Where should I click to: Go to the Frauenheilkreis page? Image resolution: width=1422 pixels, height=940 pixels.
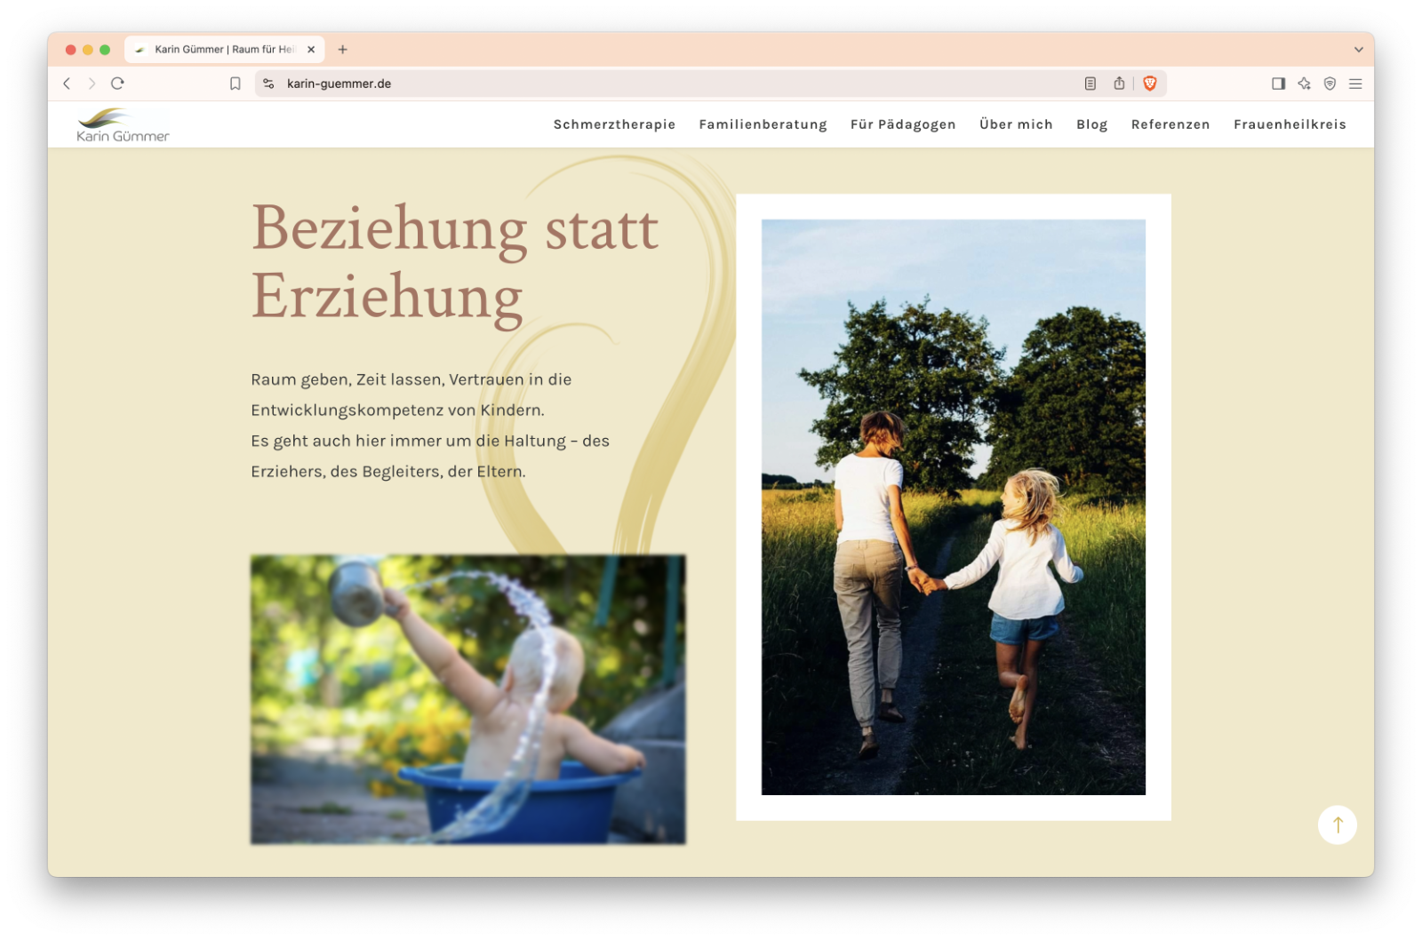(1289, 124)
